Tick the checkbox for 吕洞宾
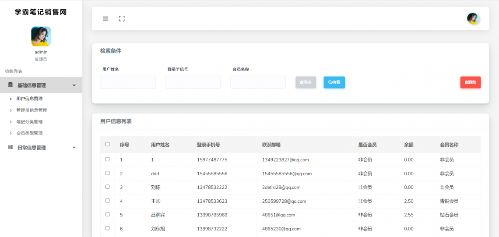 [107, 214]
